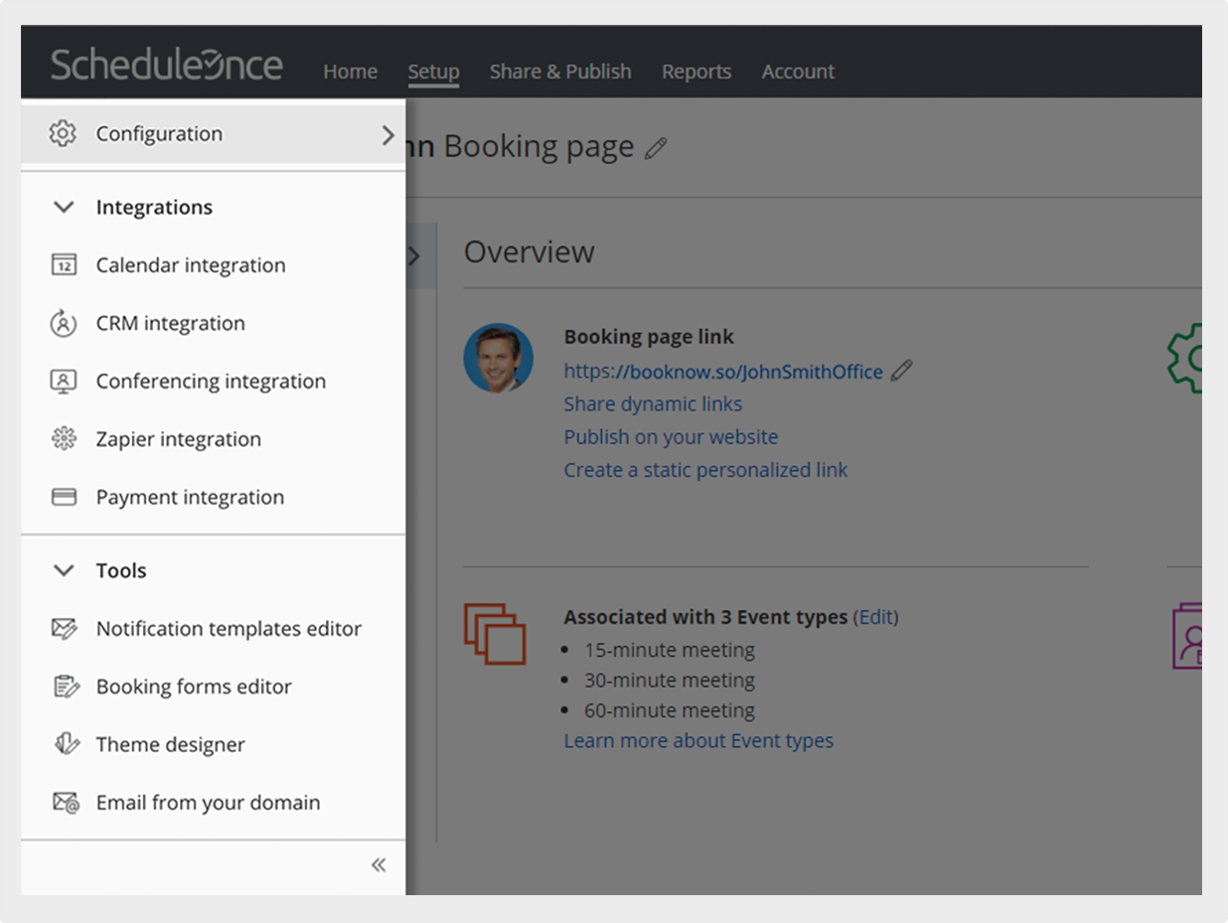Edit booking page link using pencil icon
This screenshot has height=923, width=1228.
point(901,371)
